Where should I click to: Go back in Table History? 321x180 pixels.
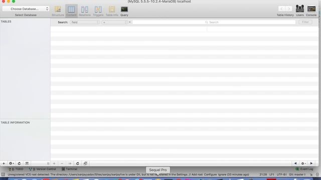tap(282, 9)
